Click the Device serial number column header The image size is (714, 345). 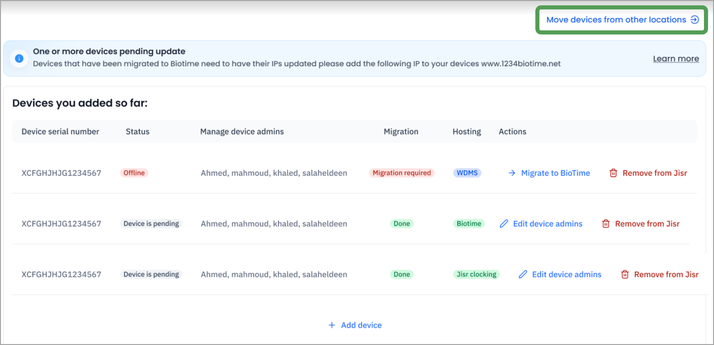tap(60, 132)
